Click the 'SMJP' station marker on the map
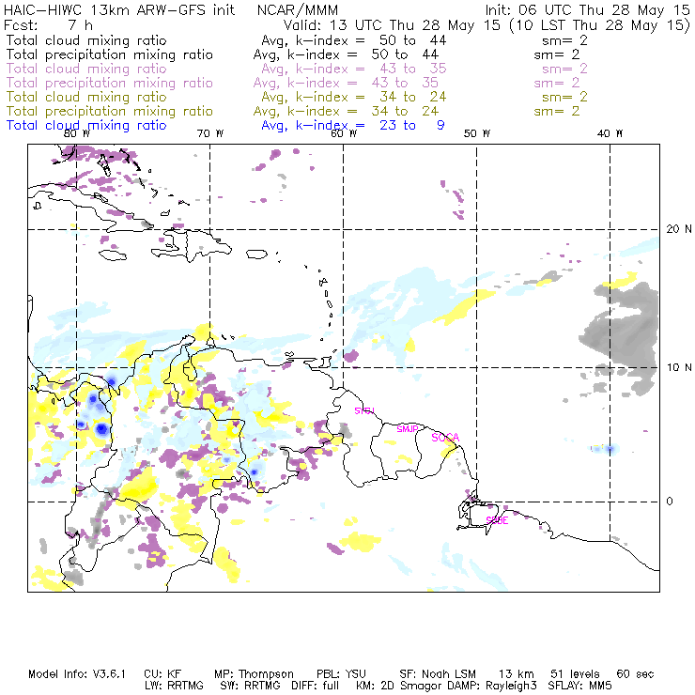This screenshot has width=695, height=695. 408,429
